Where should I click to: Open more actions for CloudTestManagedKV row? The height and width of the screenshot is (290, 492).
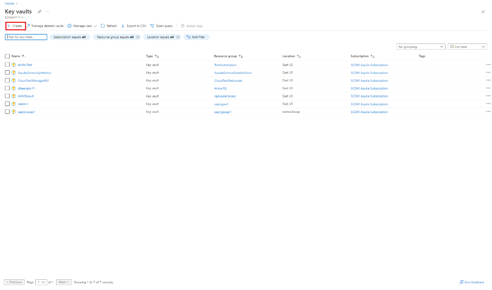click(x=488, y=80)
